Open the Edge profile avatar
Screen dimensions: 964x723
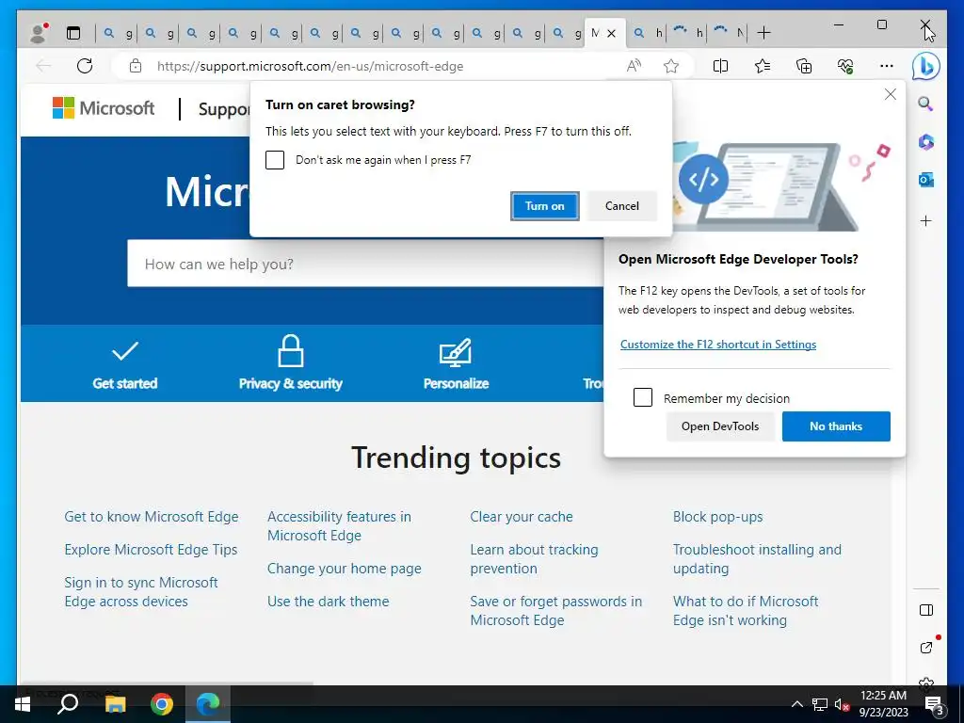click(x=40, y=33)
